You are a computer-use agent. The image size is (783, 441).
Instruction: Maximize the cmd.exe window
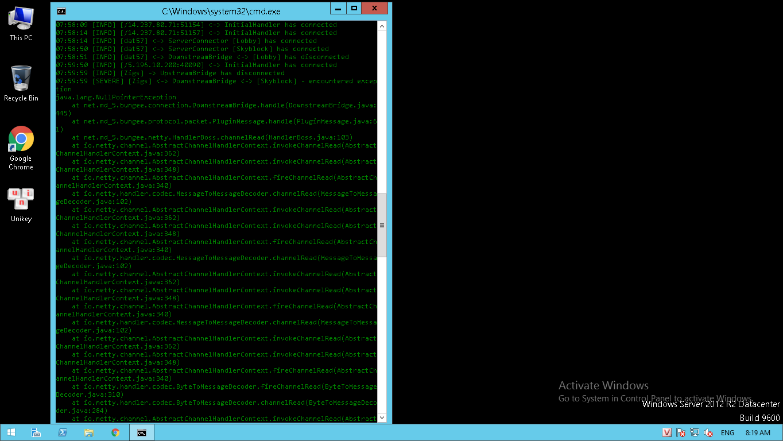(x=354, y=8)
